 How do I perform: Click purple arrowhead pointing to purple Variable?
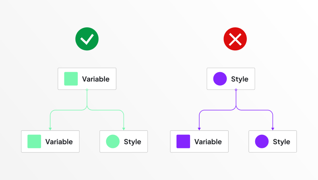[x=200, y=129]
